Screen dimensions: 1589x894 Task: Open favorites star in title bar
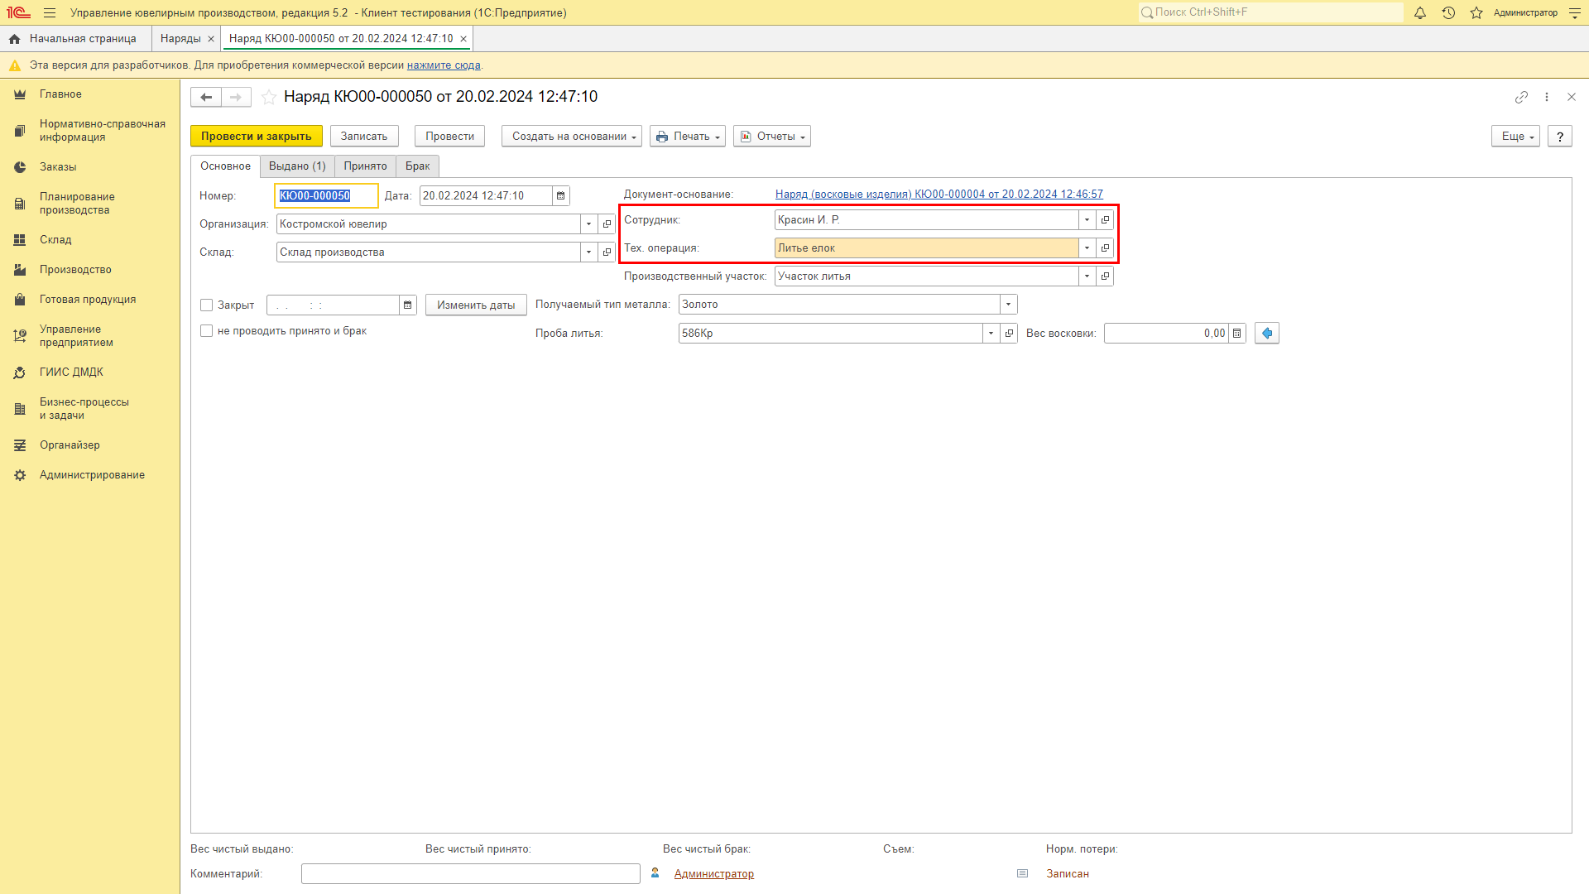click(x=1476, y=13)
